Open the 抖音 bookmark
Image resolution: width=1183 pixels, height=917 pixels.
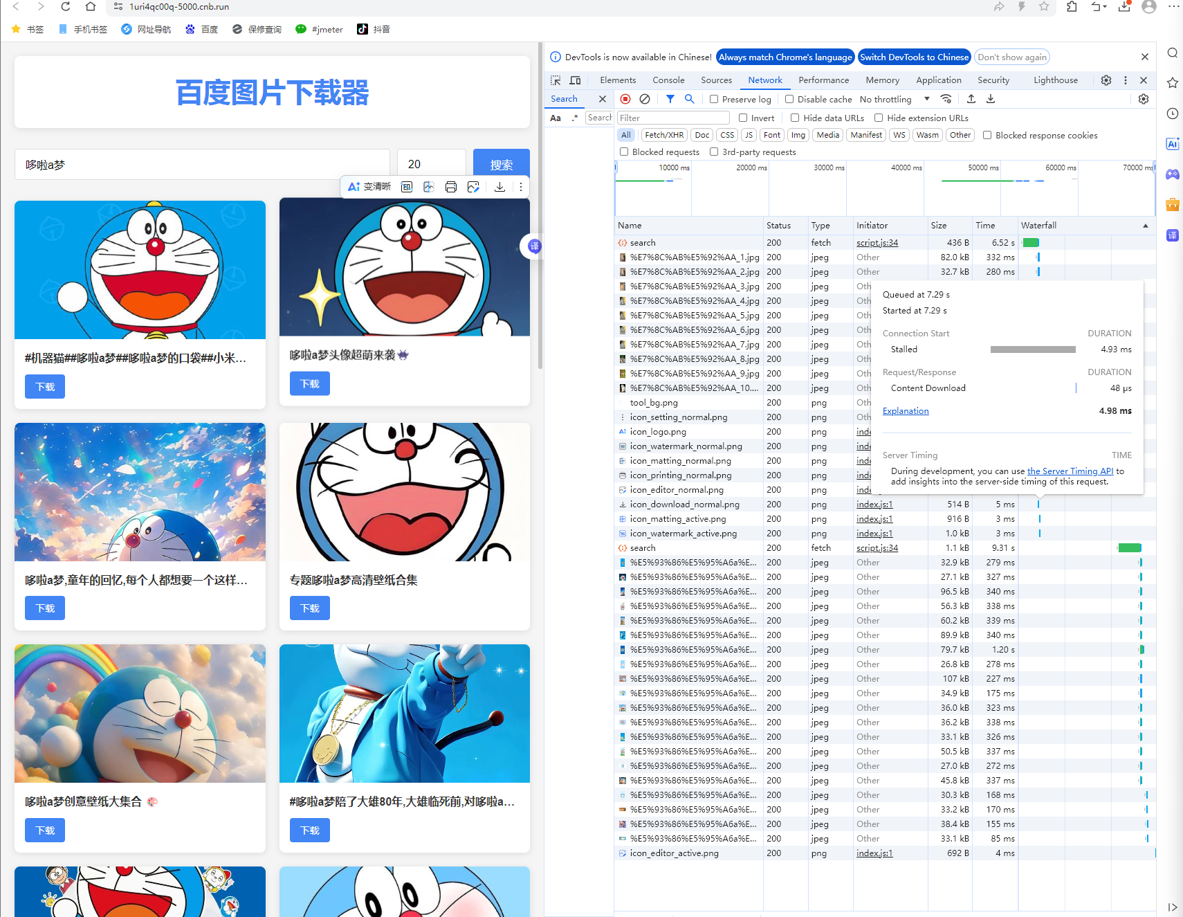[374, 29]
